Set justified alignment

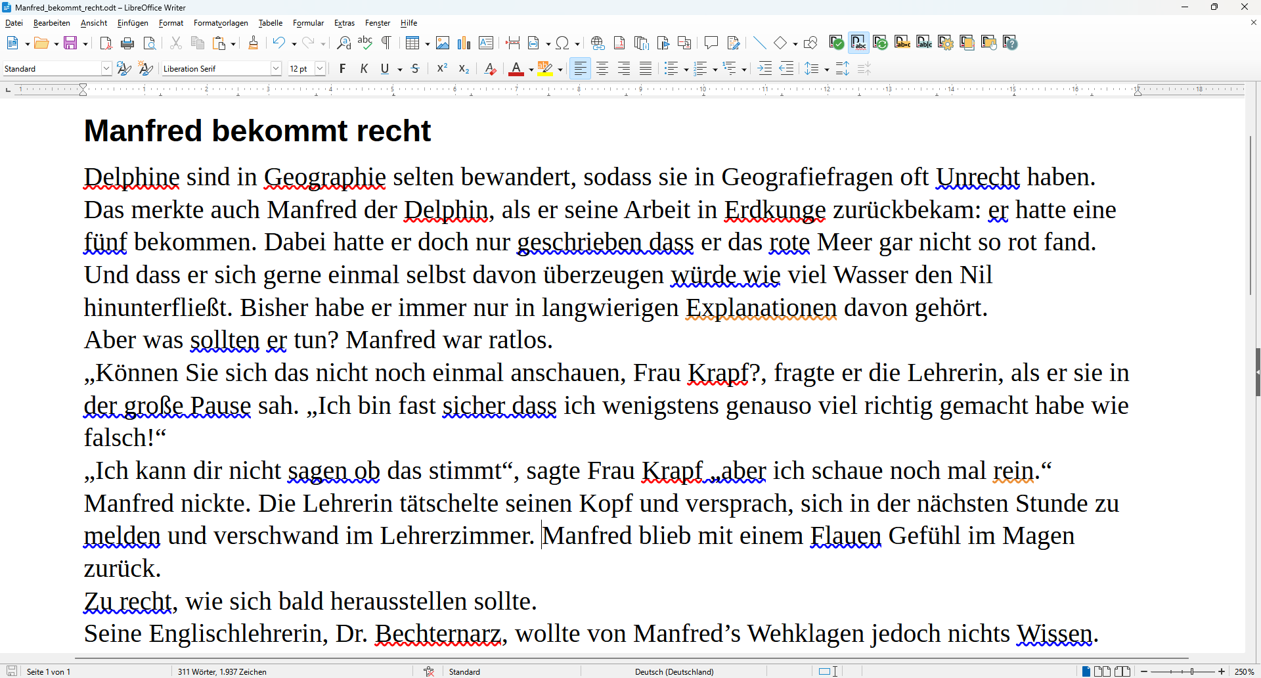coord(646,68)
